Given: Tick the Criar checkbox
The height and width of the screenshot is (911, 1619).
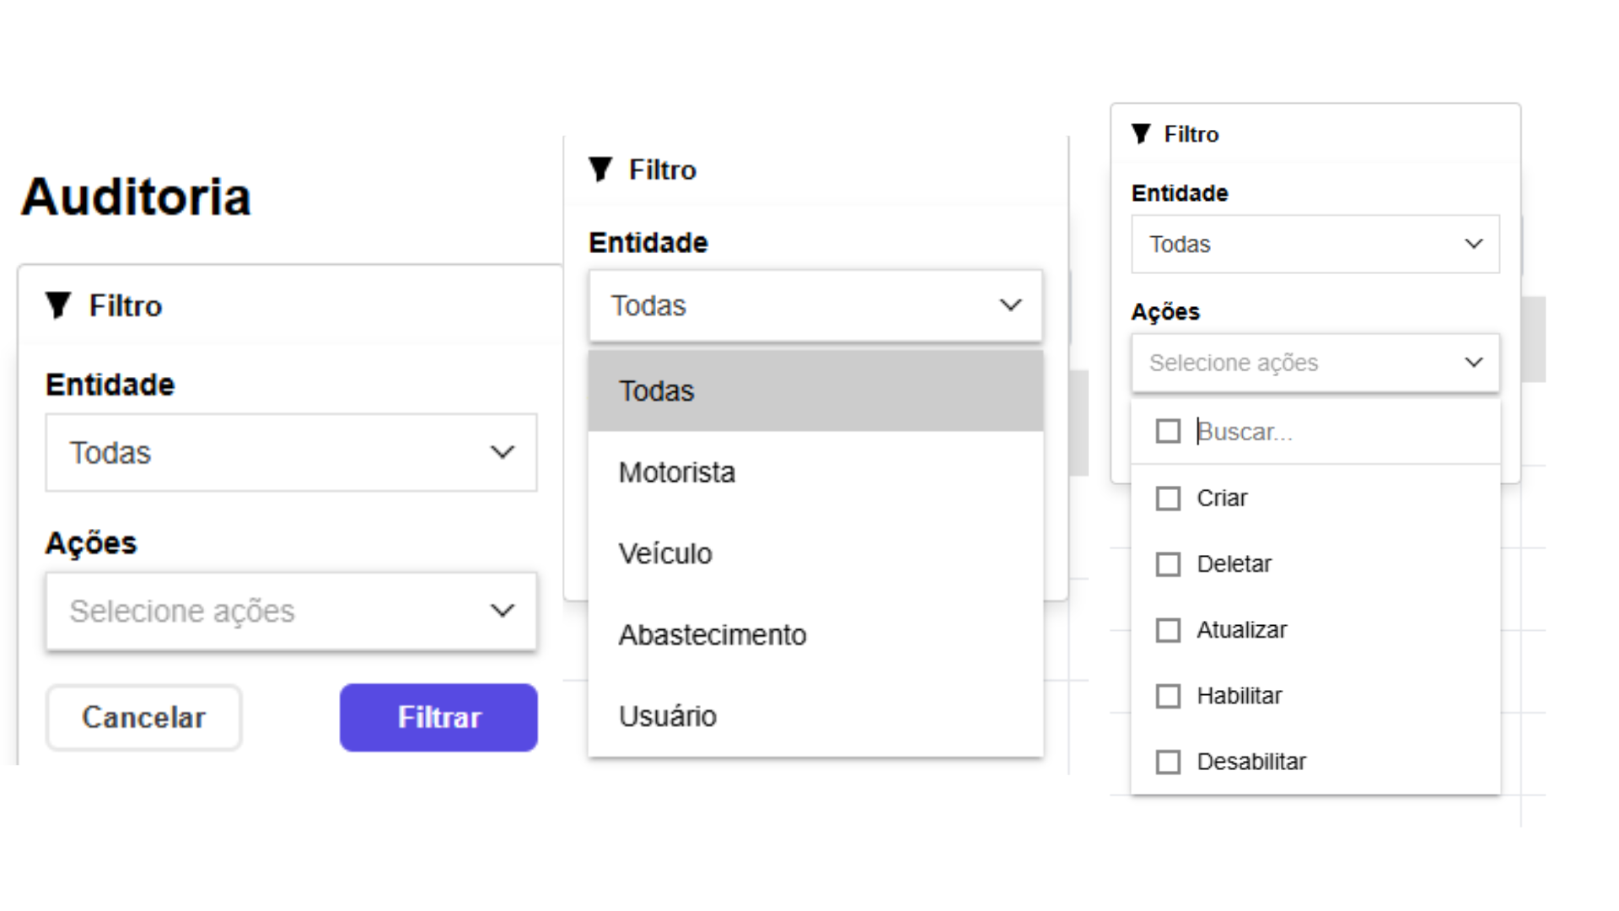Looking at the screenshot, I should 1168,499.
